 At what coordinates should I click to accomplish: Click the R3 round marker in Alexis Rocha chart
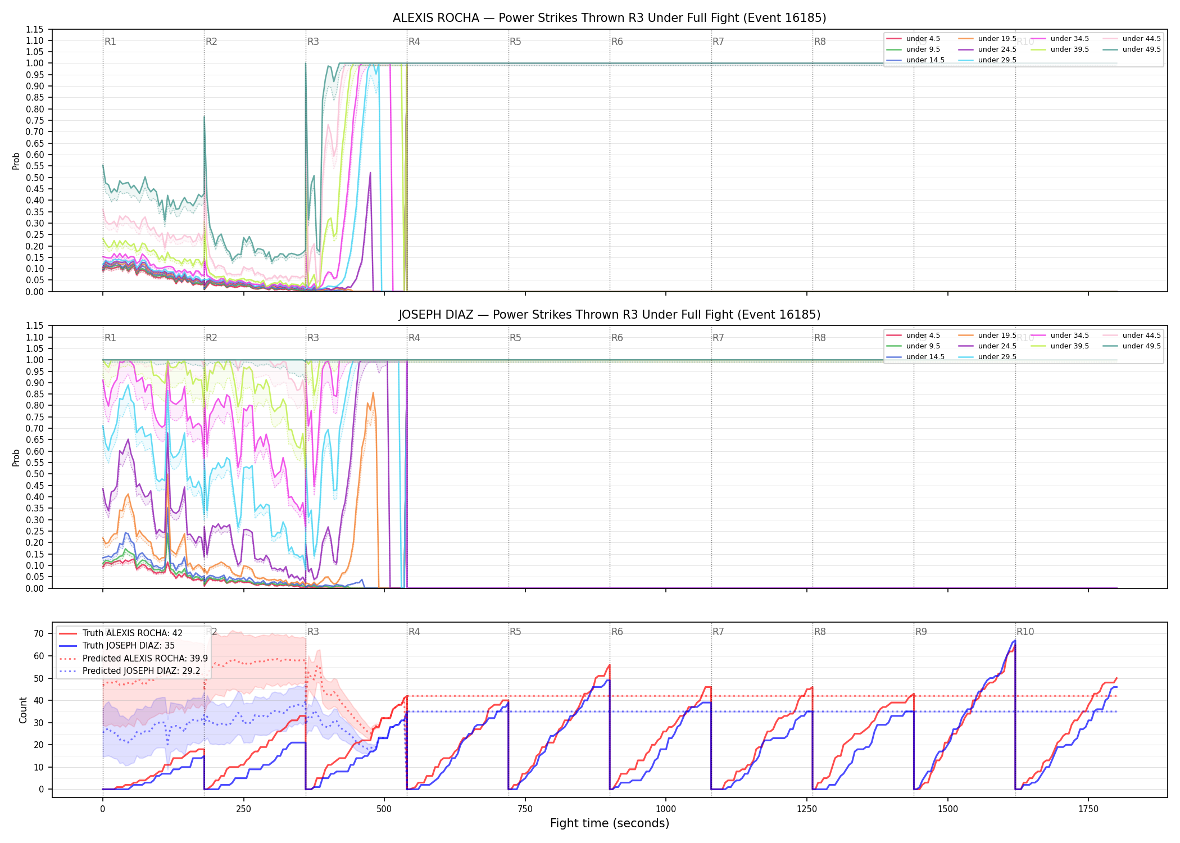313,42
